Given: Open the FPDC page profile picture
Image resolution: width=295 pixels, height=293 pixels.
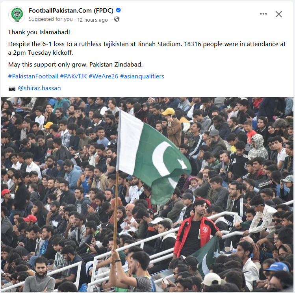Looking at the screenshot, I should [17, 15].
